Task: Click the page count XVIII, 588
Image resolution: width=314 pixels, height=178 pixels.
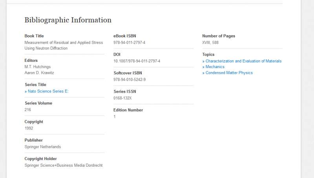Action: (x=210, y=43)
